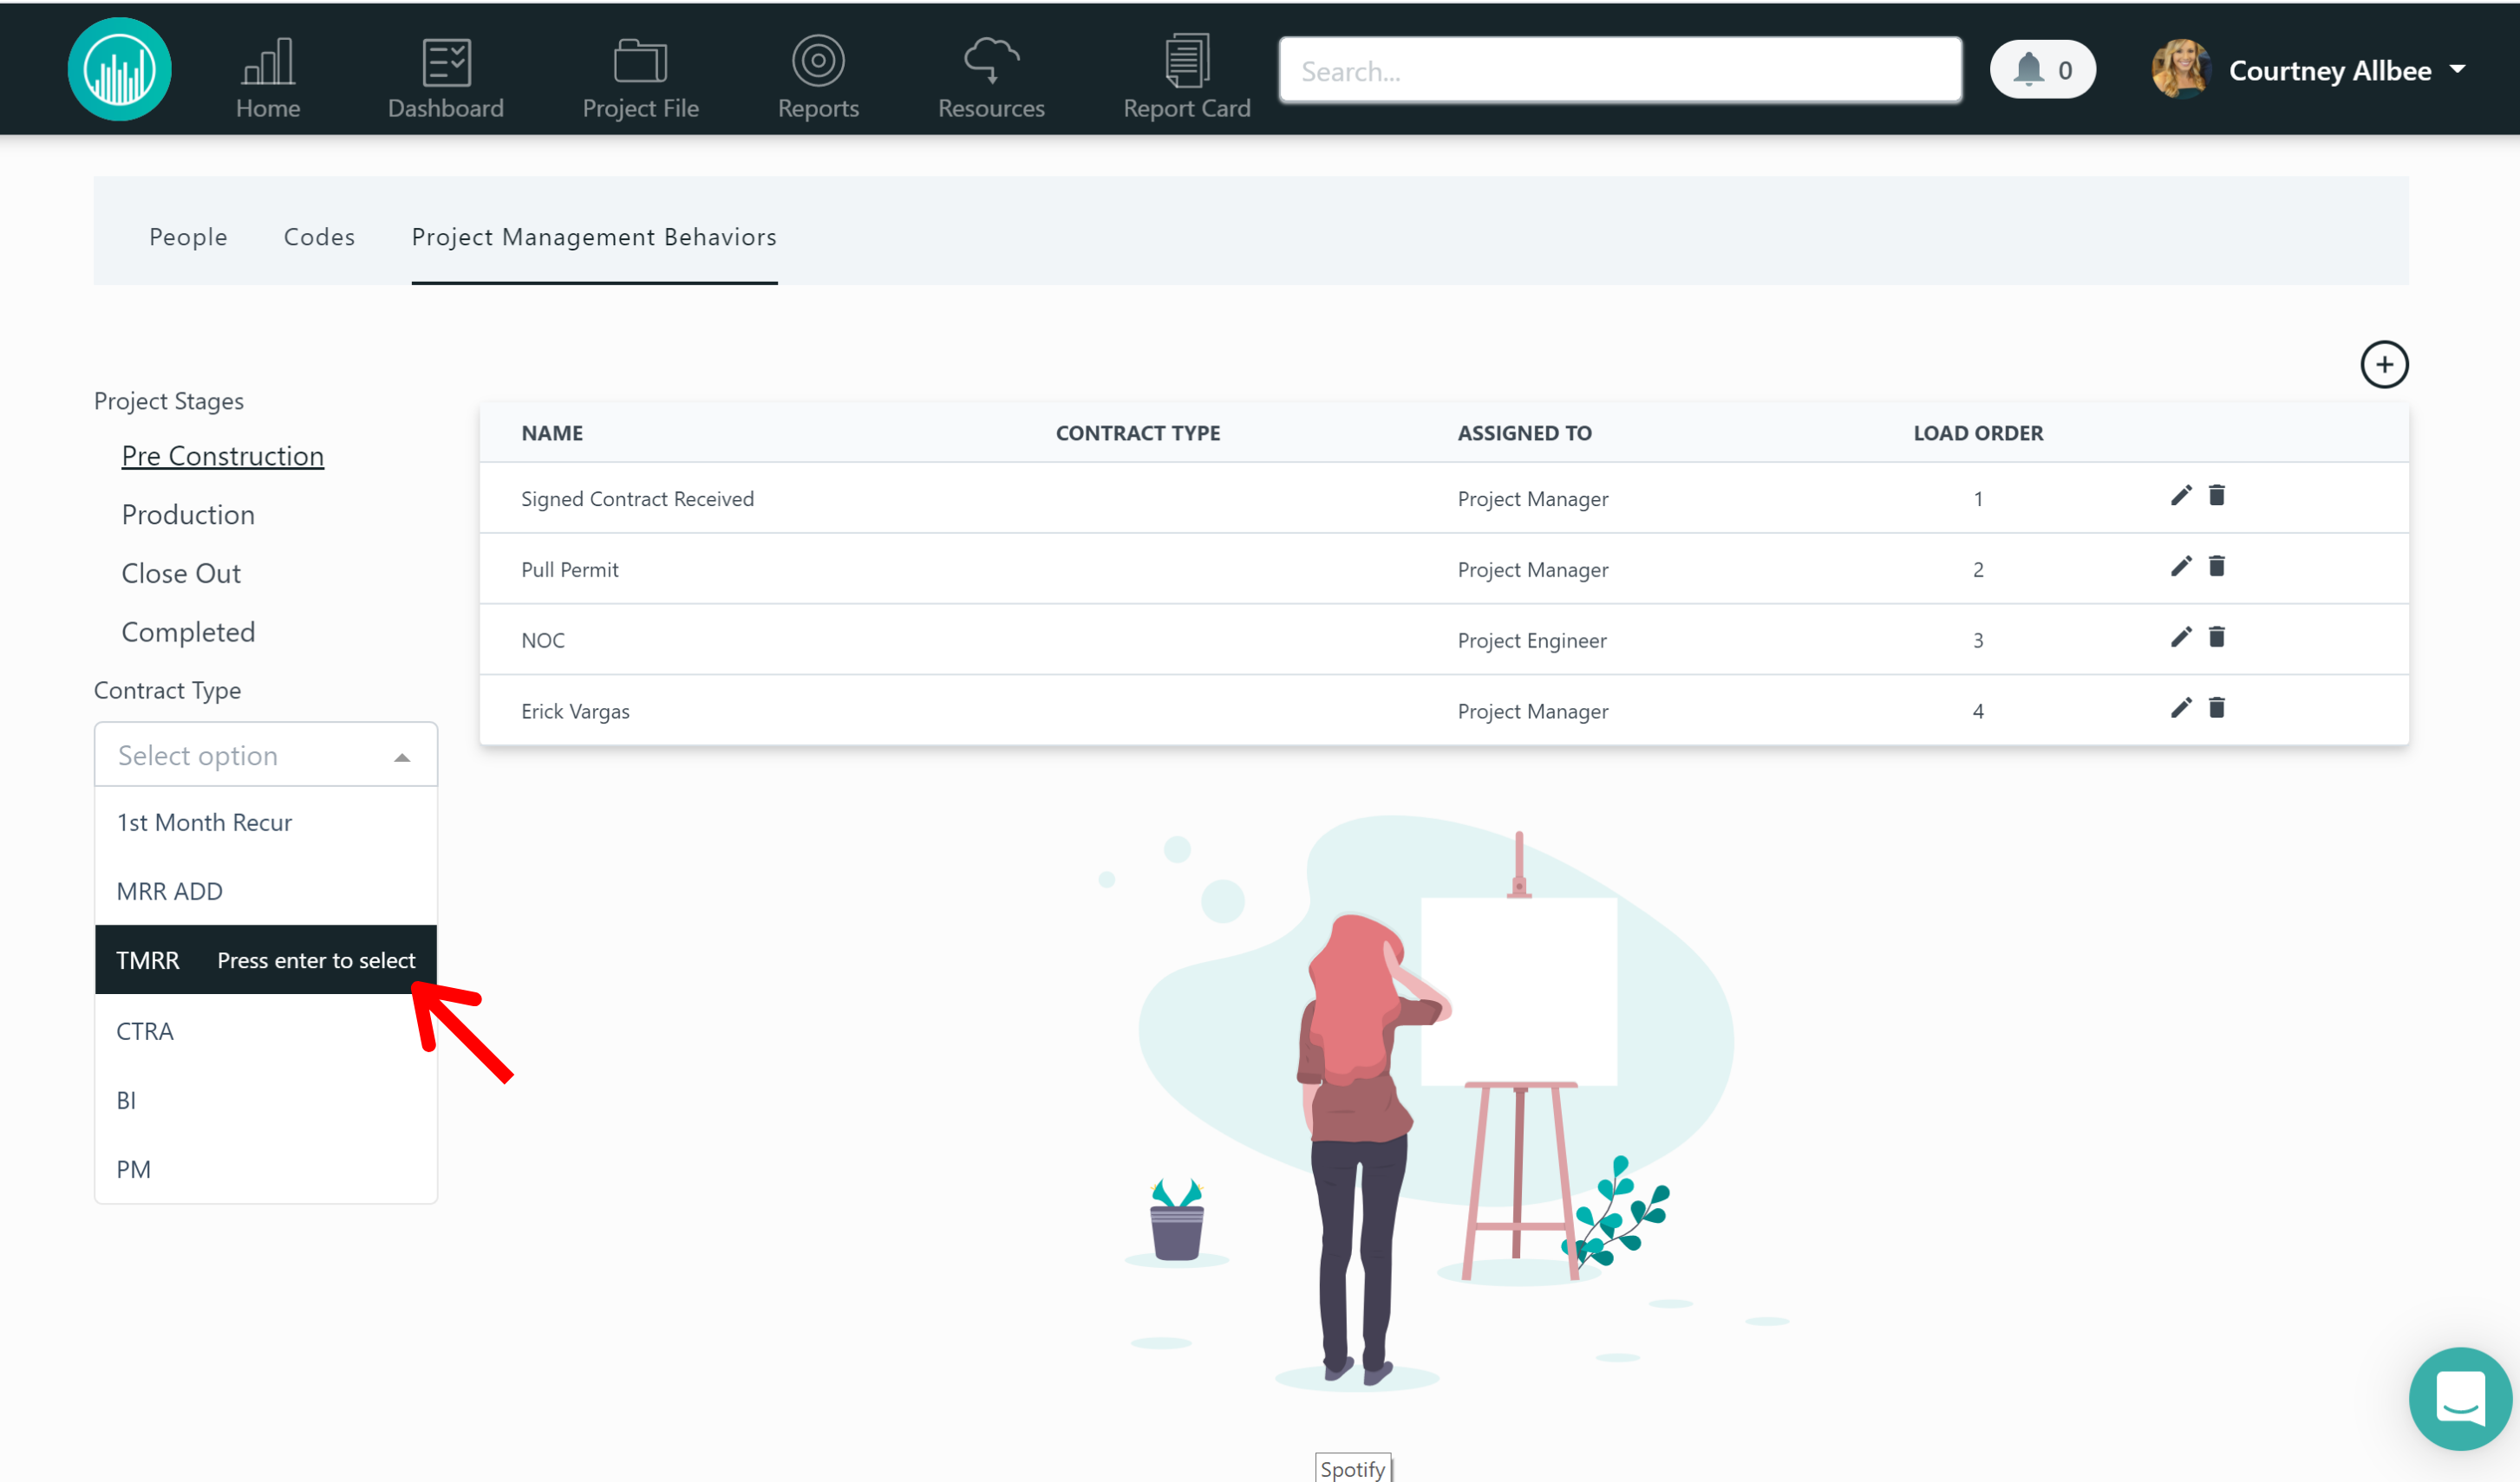The width and height of the screenshot is (2520, 1482).
Task: Edit the Erick Vargas row
Action: pyautogui.click(x=2181, y=709)
